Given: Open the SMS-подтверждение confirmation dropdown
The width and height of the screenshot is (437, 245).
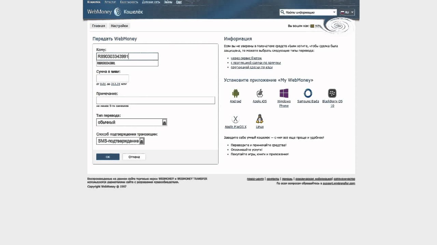Looking at the screenshot, I should click(120, 141).
